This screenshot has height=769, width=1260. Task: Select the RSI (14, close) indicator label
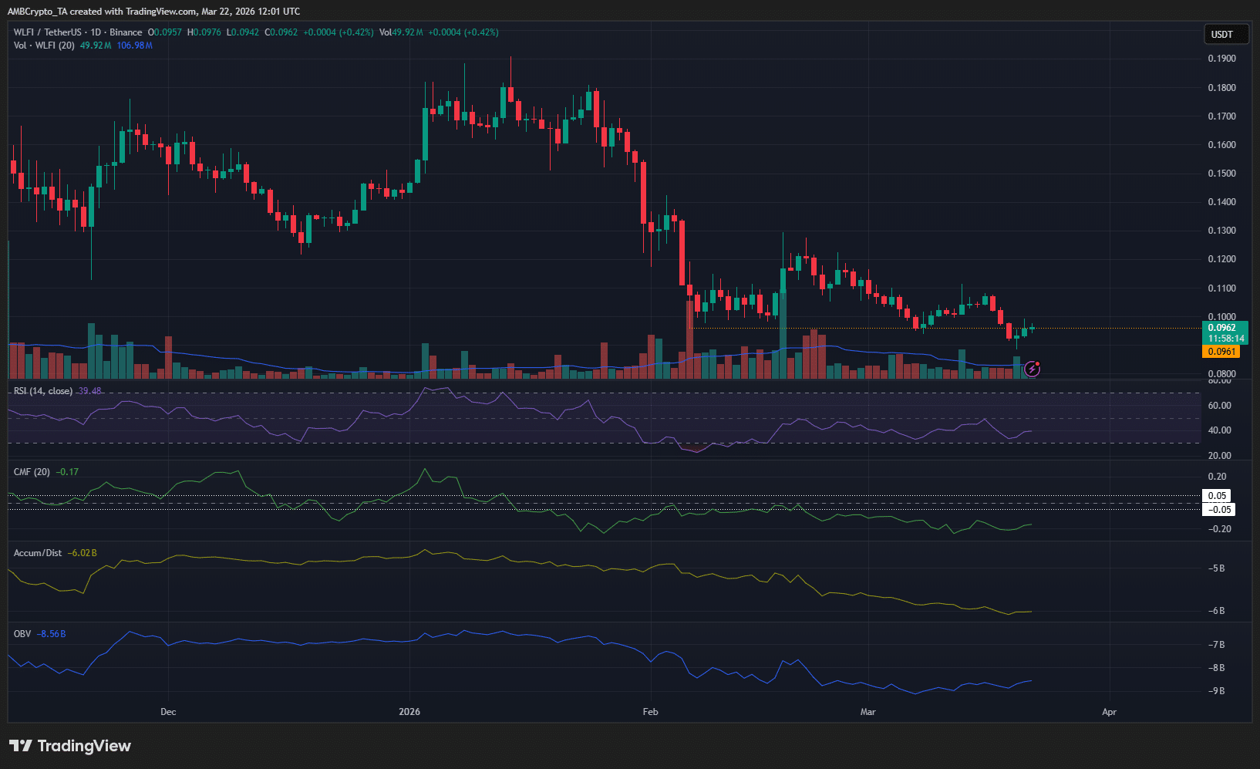(x=42, y=391)
